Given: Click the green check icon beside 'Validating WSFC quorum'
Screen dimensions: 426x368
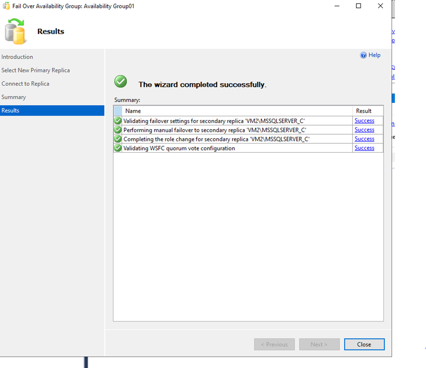Looking at the screenshot, I should 118,148.
